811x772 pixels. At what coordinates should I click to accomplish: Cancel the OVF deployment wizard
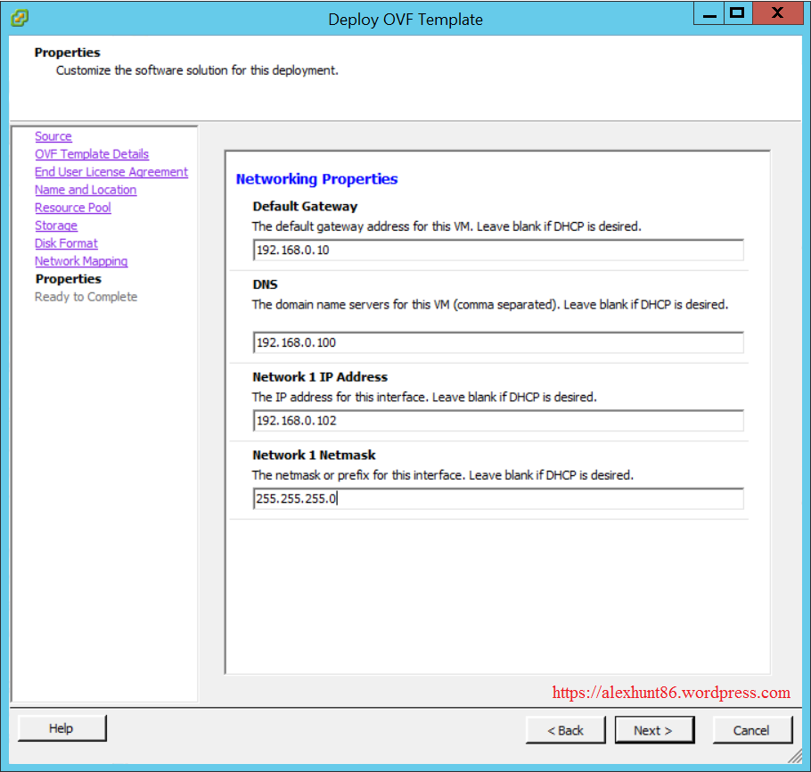pos(752,730)
